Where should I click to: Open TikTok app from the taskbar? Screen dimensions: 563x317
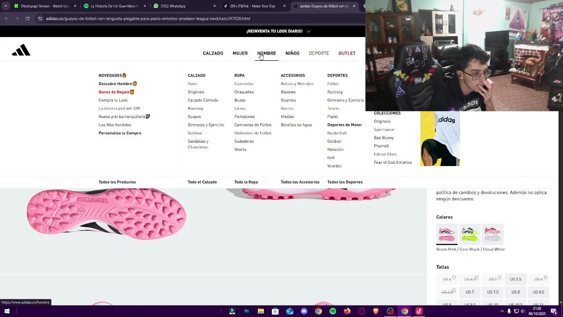(419, 311)
